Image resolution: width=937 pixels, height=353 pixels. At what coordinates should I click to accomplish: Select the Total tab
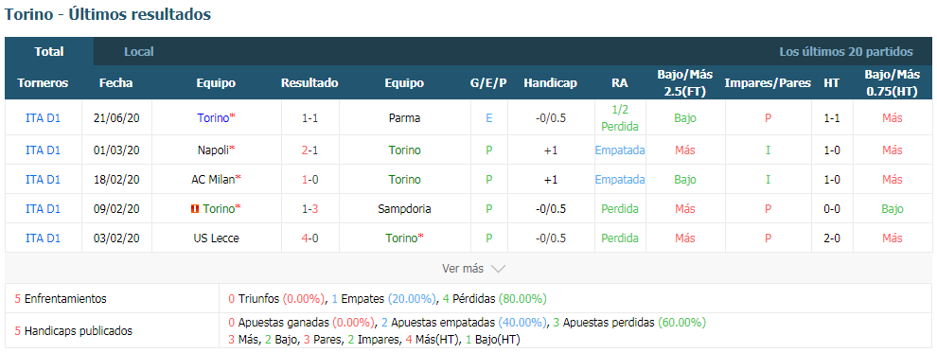[x=49, y=52]
